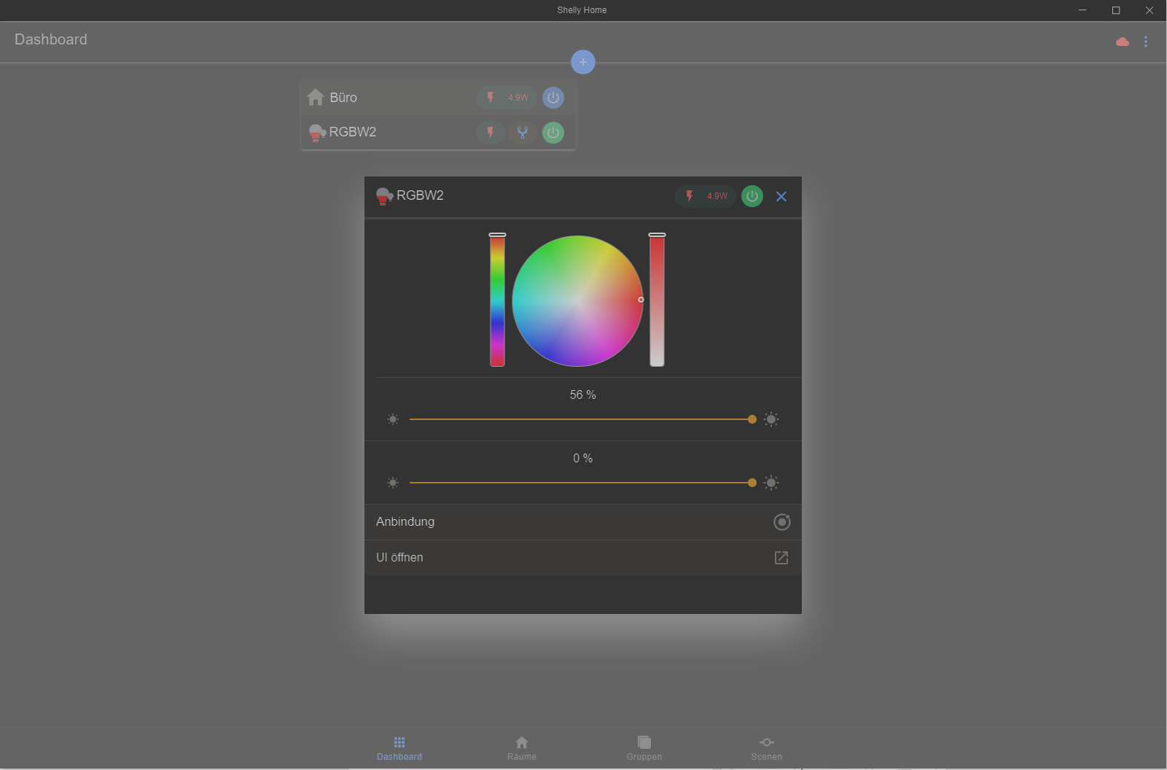Screen dimensions: 1167x770
Task: Click the cloud connection status icon
Action: pyautogui.click(x=1123, y=42)
